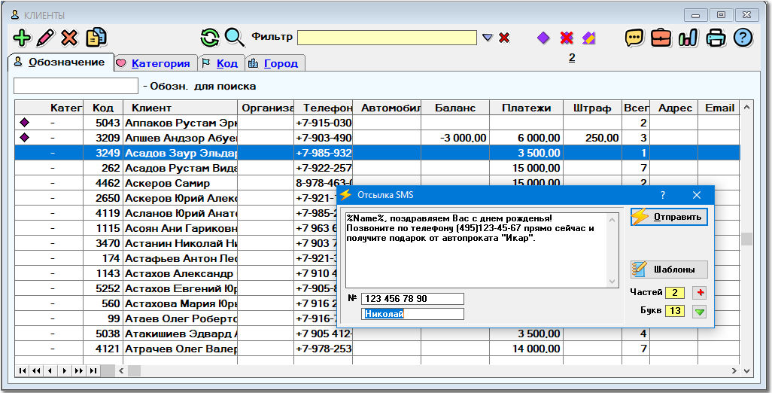Open the orange briefcase icon
This screenshot has width=772, height=393.
point(661,38)
